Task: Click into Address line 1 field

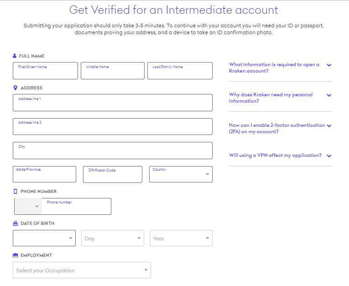Action: coord(113,103)
